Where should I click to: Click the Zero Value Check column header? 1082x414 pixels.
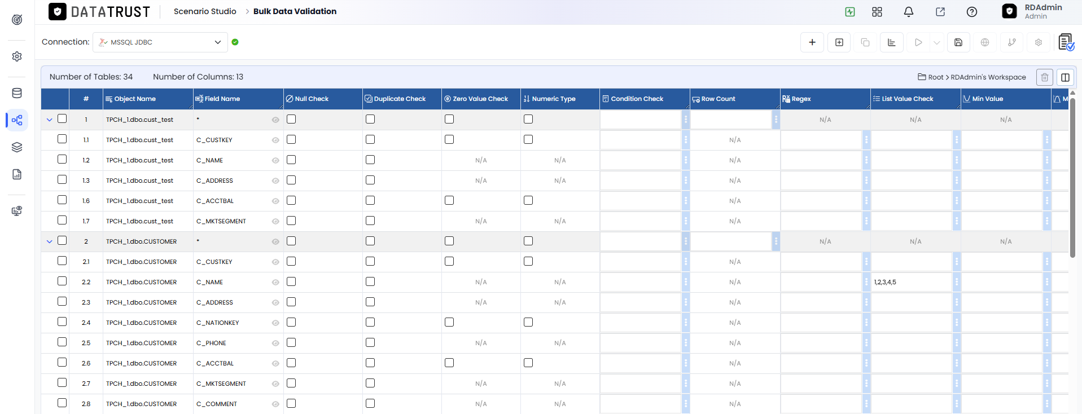[480, 99]
